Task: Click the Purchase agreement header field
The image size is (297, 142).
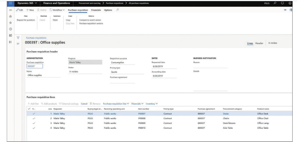Action: coord(122,81)
